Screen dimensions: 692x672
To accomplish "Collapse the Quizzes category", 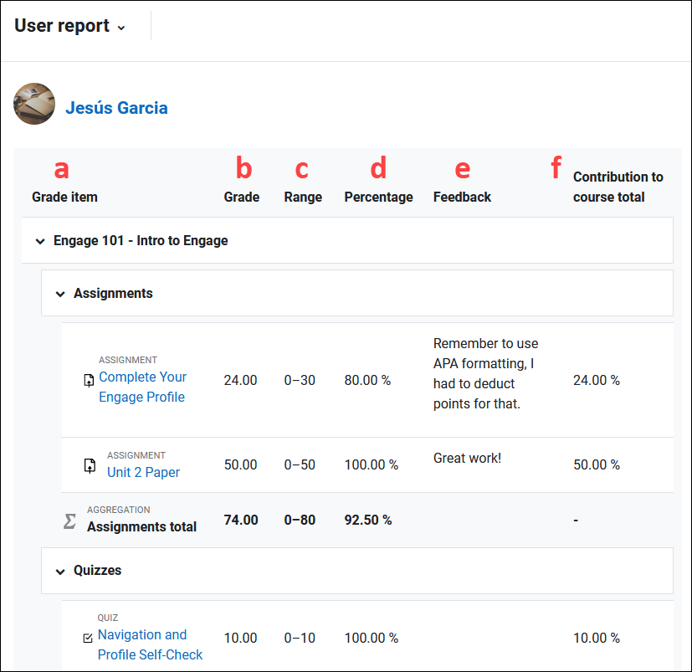I will point(60,570).
